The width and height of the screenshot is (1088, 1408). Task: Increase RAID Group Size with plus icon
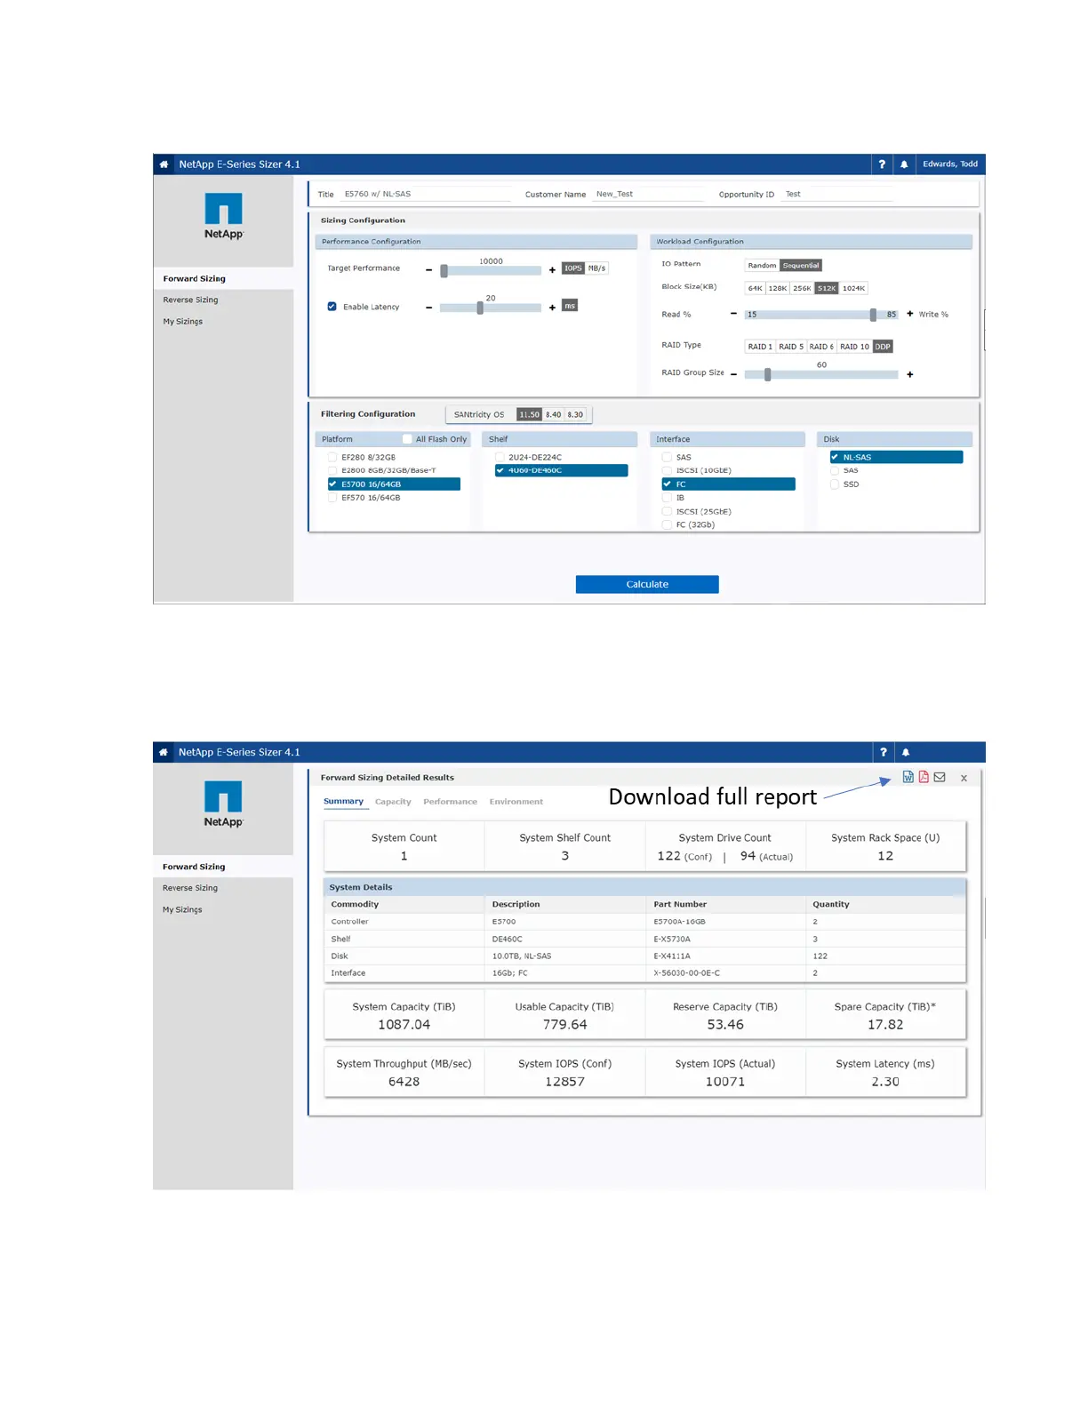(x=910, y=374)
